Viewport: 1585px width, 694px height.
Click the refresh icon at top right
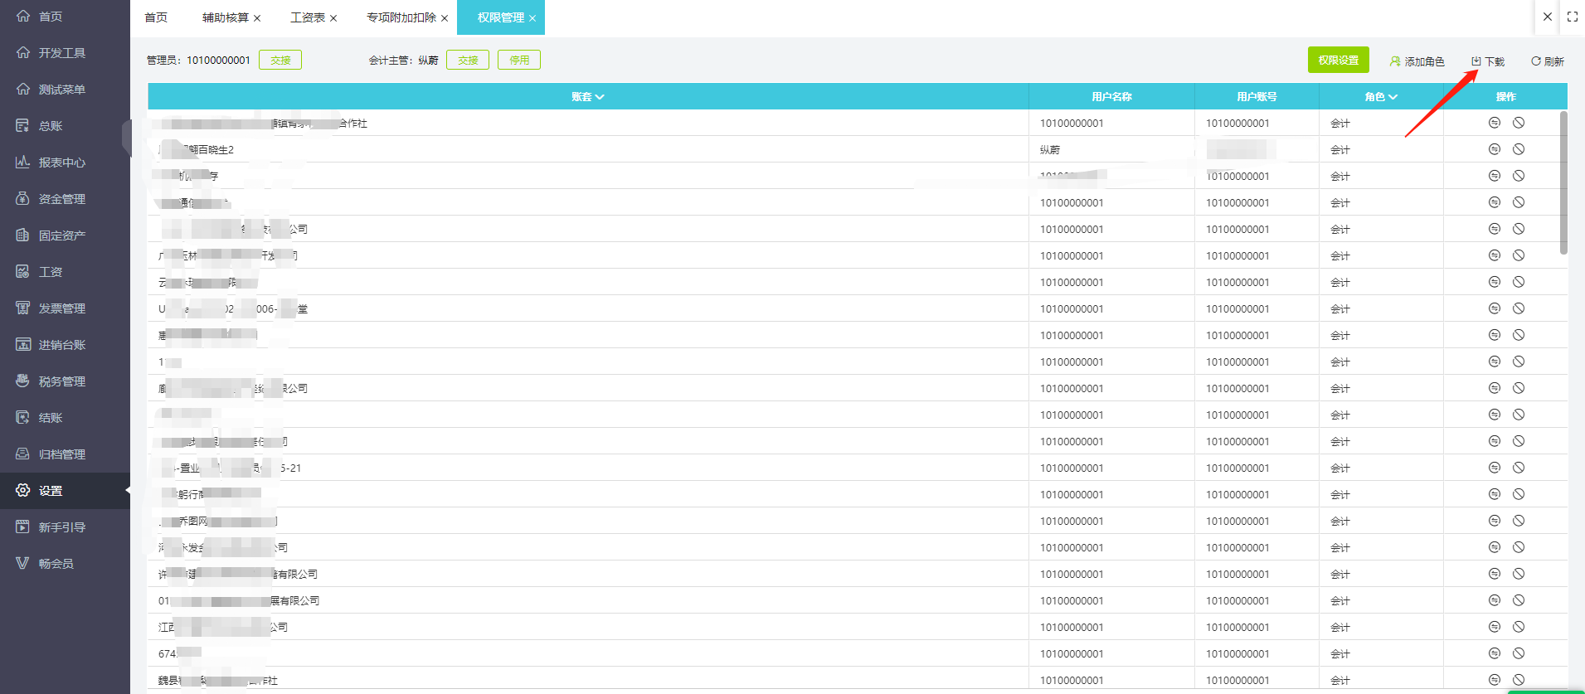click(x=1535, y=61)
